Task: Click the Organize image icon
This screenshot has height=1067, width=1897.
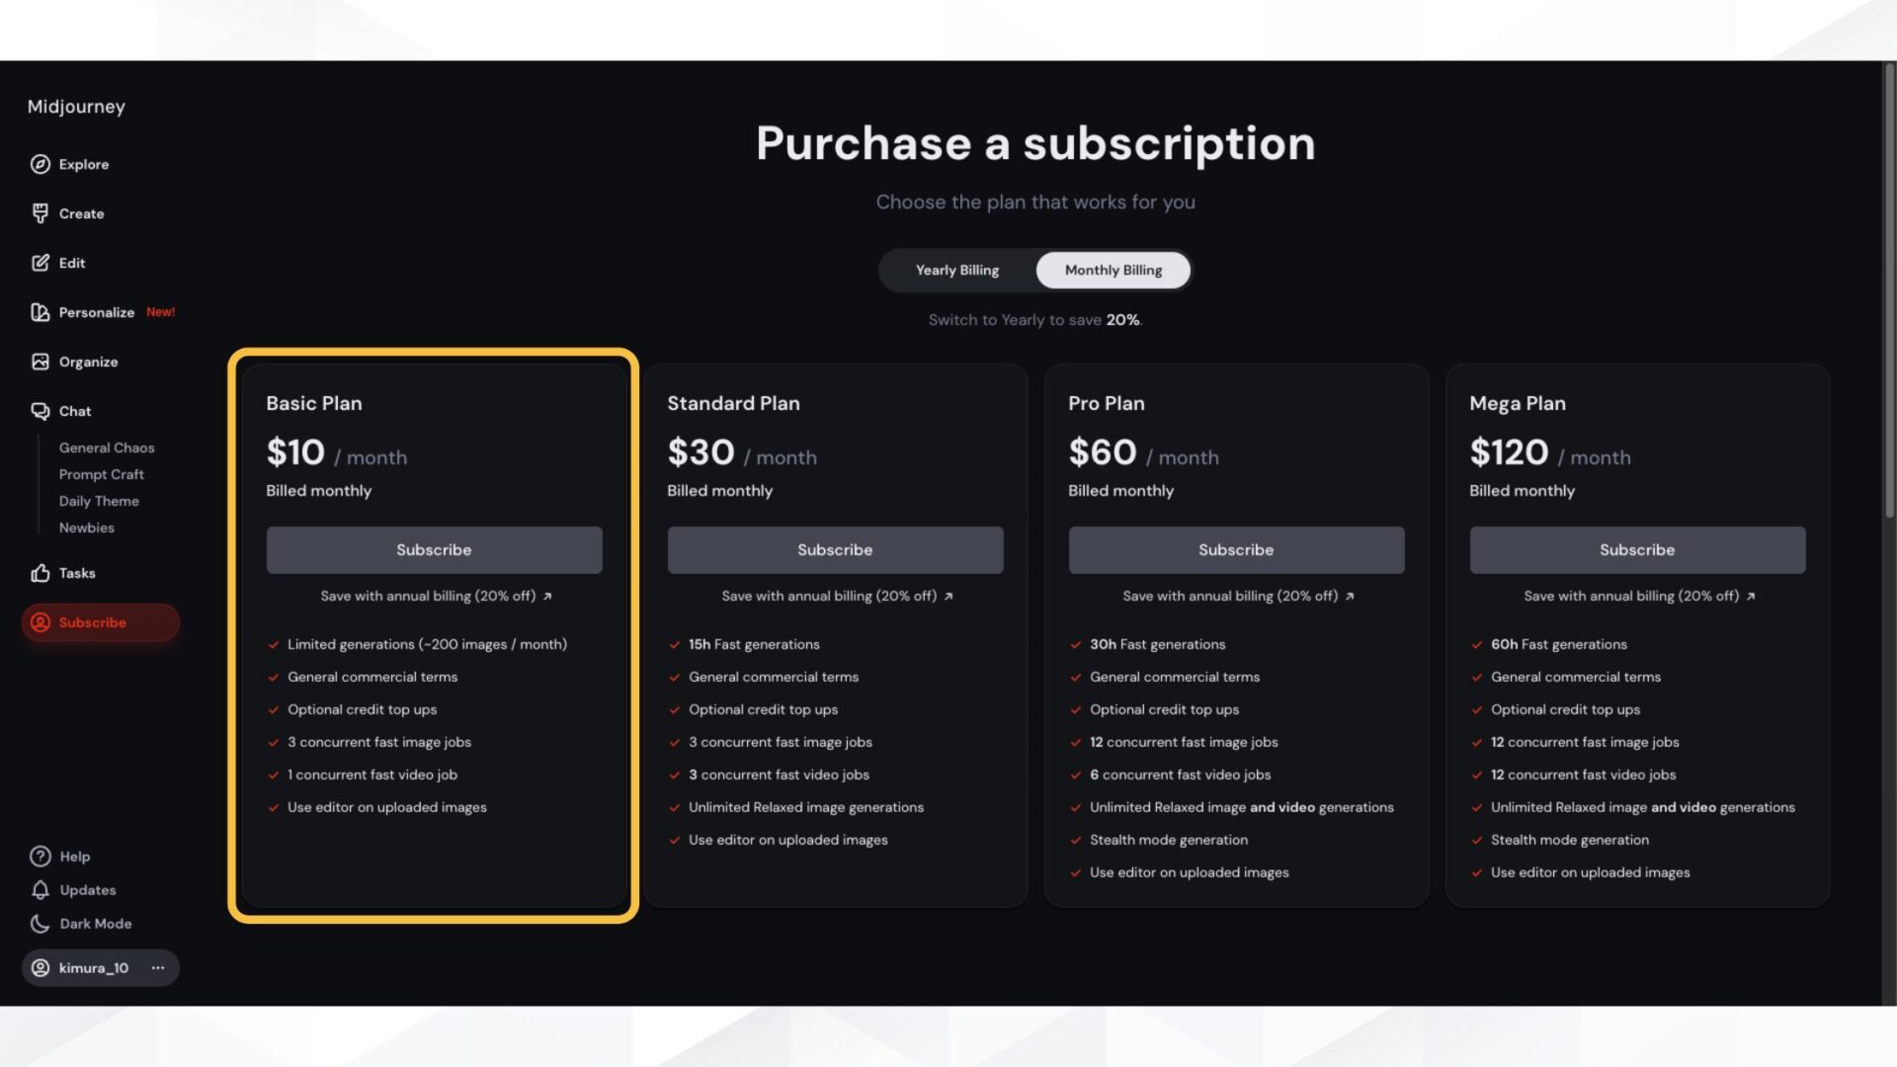Action: 40,362
